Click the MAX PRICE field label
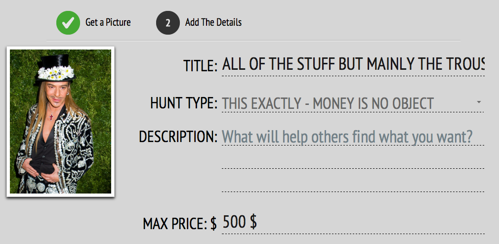 (x=174, y=224)
